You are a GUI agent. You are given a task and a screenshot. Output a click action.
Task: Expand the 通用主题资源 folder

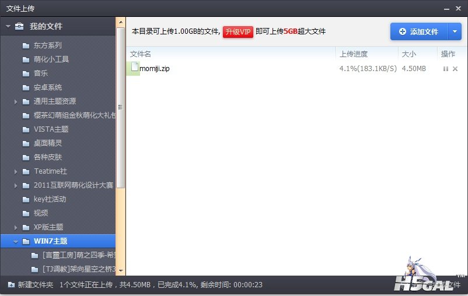pos(16,101)
